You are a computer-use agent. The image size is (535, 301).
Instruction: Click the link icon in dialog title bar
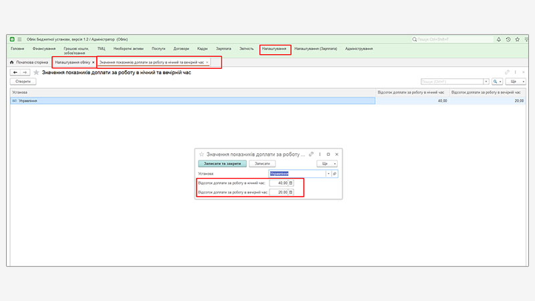[x=312, y=154]
